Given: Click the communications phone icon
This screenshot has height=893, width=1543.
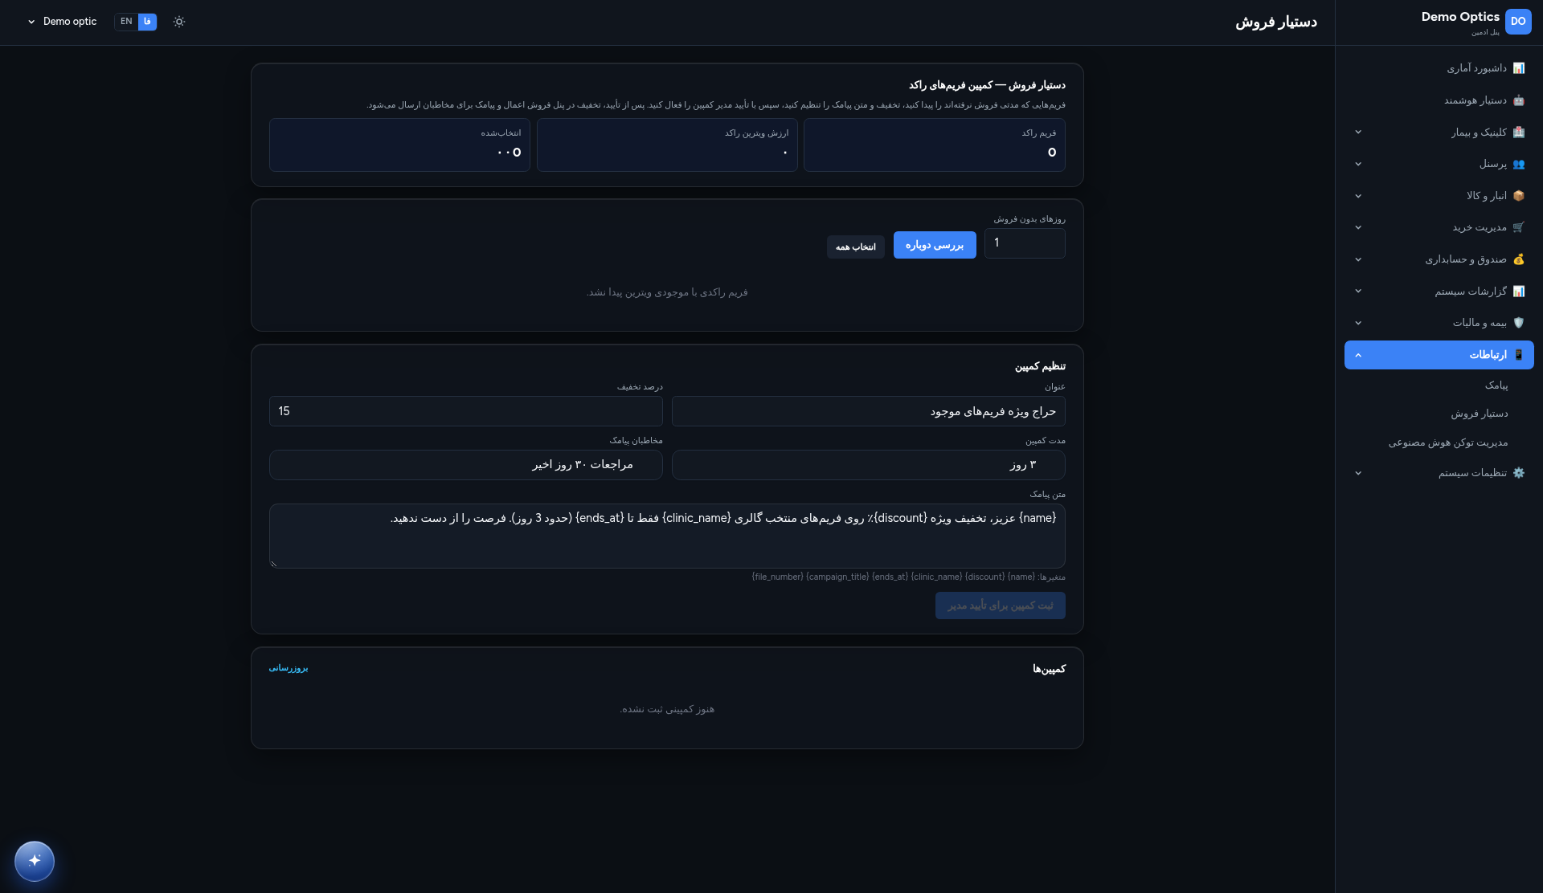Looking at the screenshot, I should (x=1518, y=355).
